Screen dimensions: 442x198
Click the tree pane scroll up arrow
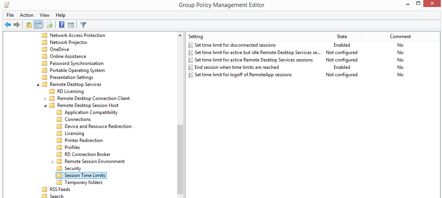tap(180, 35)
